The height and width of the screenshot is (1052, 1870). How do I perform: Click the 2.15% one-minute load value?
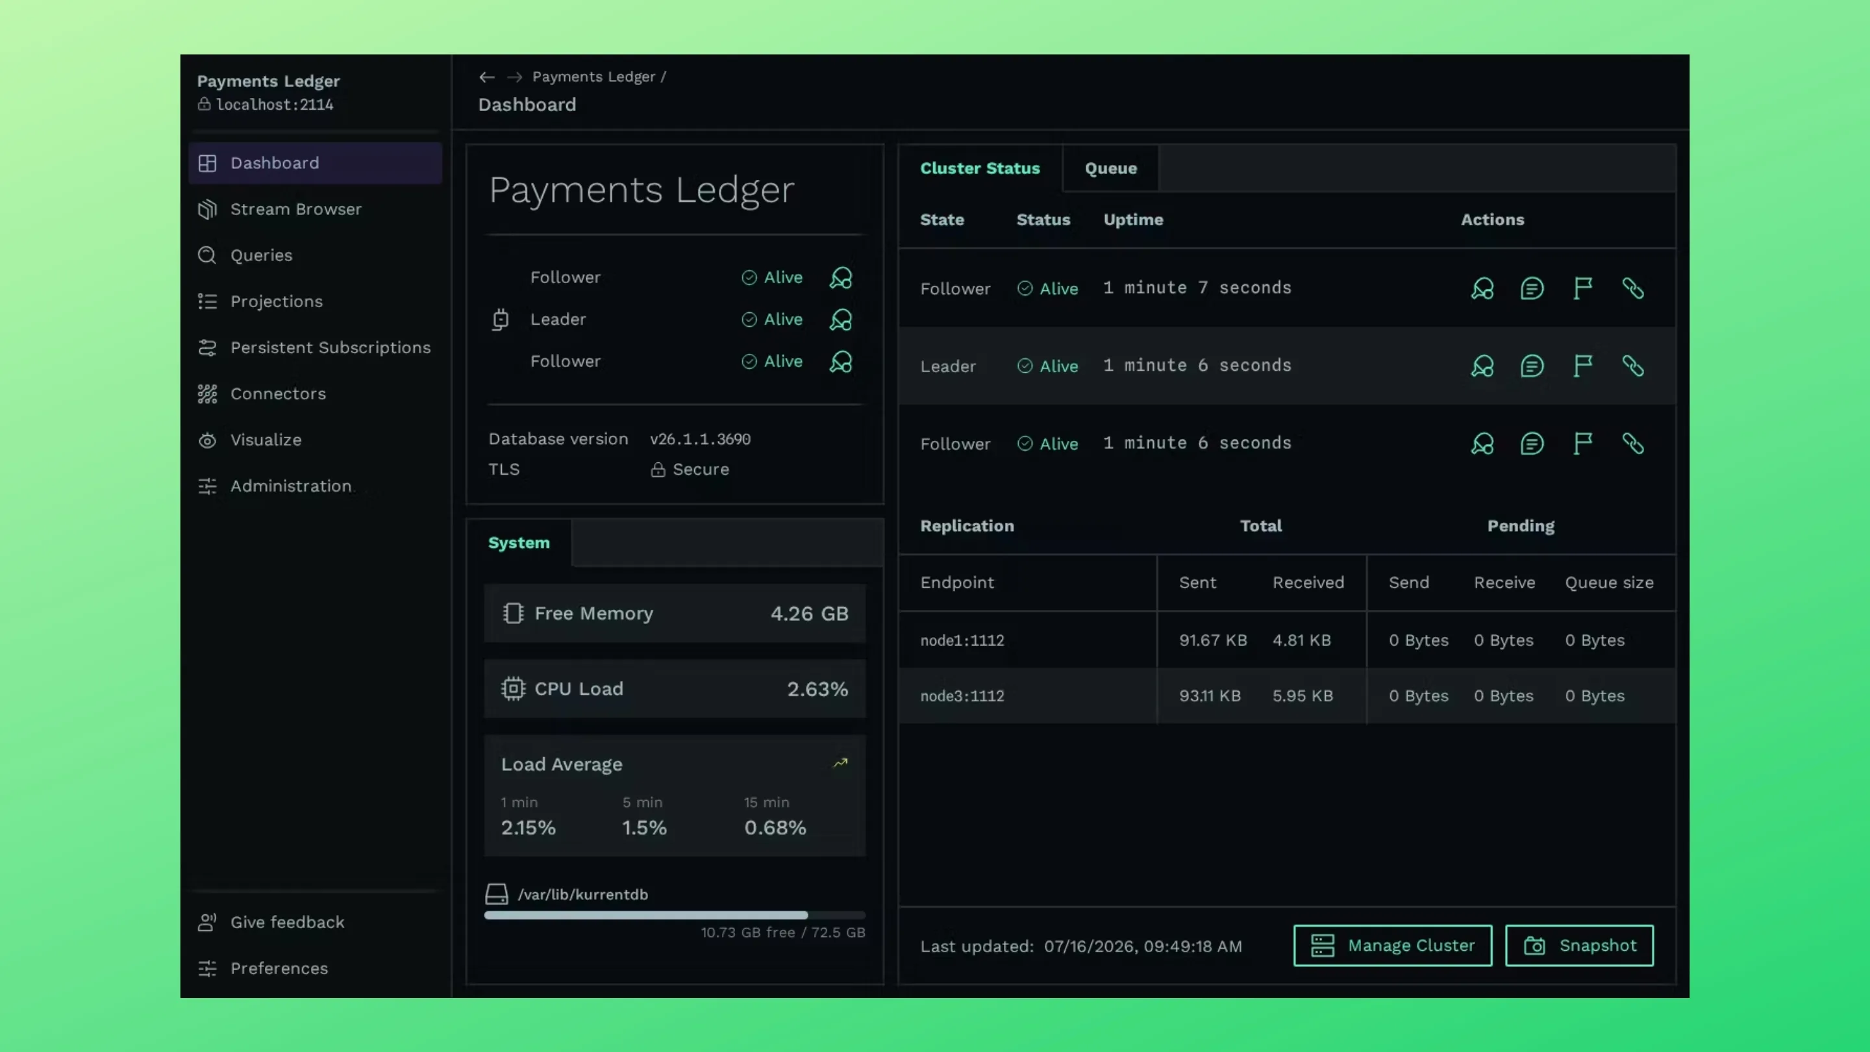pos(529,828)
